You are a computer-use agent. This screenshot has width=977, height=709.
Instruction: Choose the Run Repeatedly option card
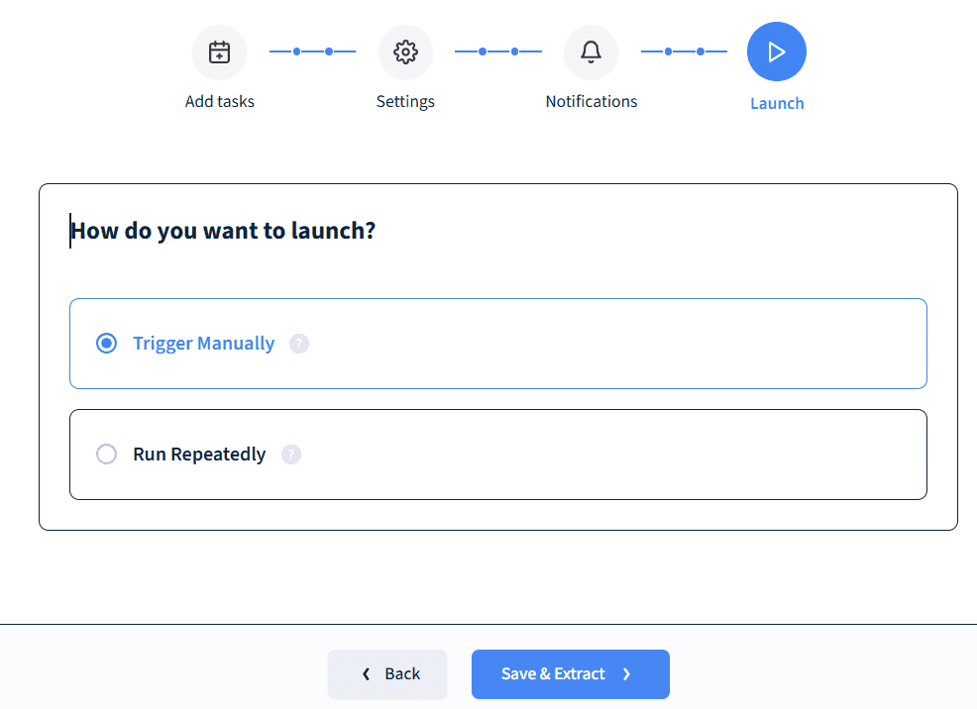(x=595, y=455)
